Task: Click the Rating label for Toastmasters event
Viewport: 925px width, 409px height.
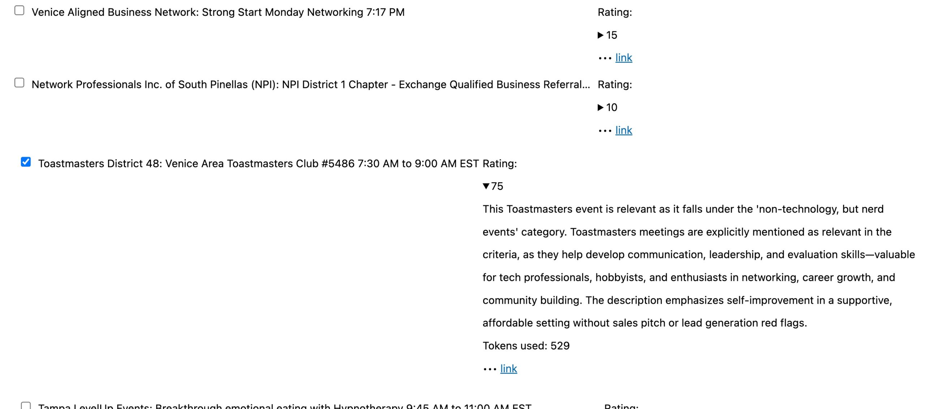Action: (500, 164)
